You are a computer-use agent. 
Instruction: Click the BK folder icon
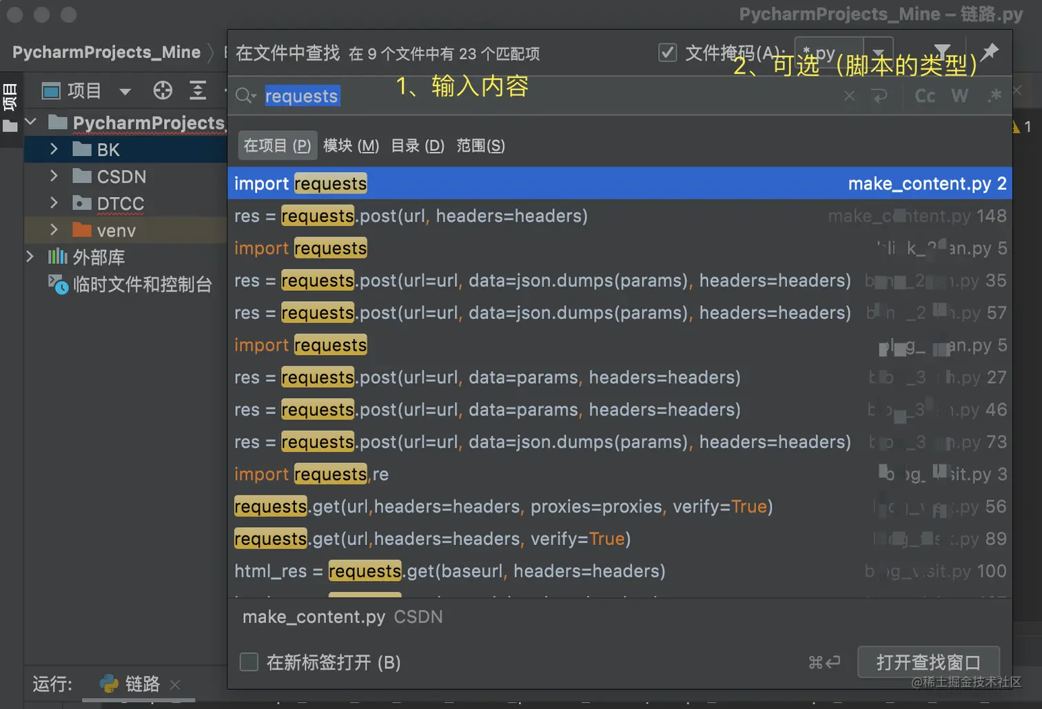tap(82, 149)
